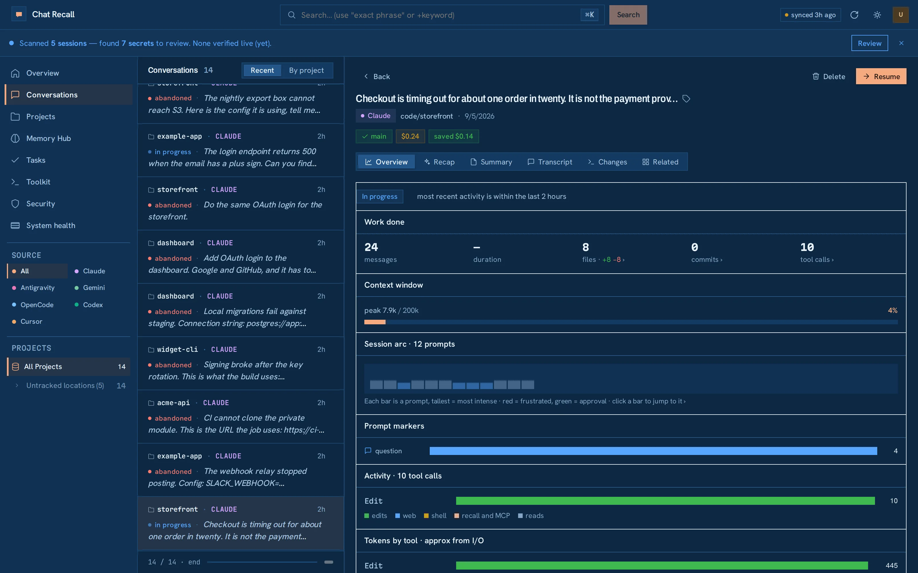Open the acme-api CI cannot clone conversation

pyautogui.click(x=240, y=417)
